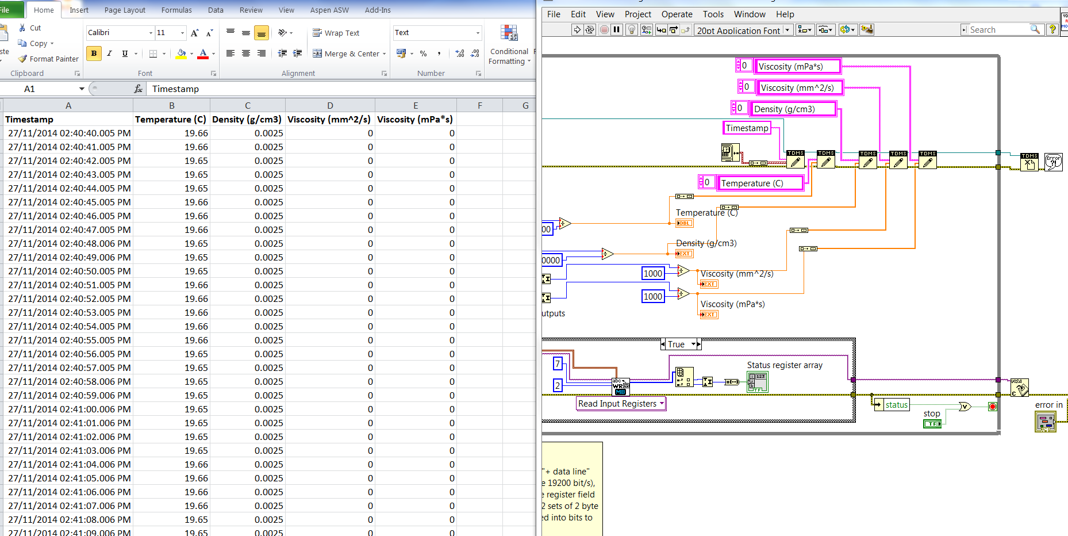The image size is (1068, 536).
Task: Select the Temperature (C) header cell
Action: 171,120
